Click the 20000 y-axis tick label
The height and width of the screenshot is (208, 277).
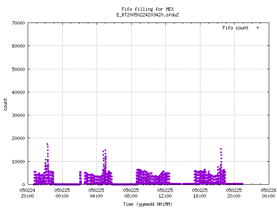tap(18, 138)
